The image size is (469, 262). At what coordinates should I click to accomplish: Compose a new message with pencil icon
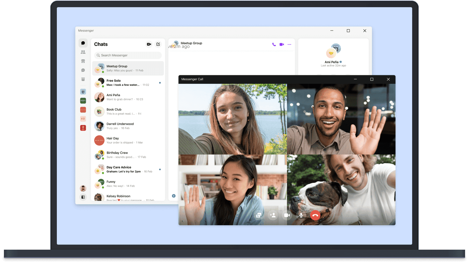pyautogui.click(x=158, y=44)
